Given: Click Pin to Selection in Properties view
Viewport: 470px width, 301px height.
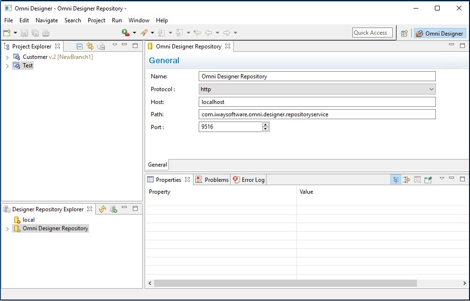Looking at the screenshot, I should tap(428, 179).
